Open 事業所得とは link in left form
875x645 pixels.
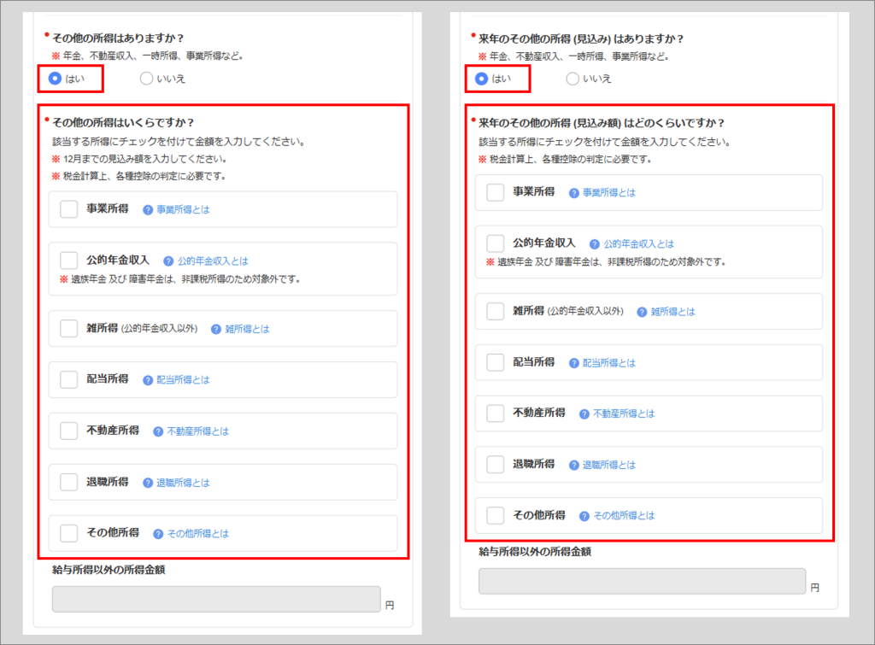pyautogui.click(x=183, y=210)
